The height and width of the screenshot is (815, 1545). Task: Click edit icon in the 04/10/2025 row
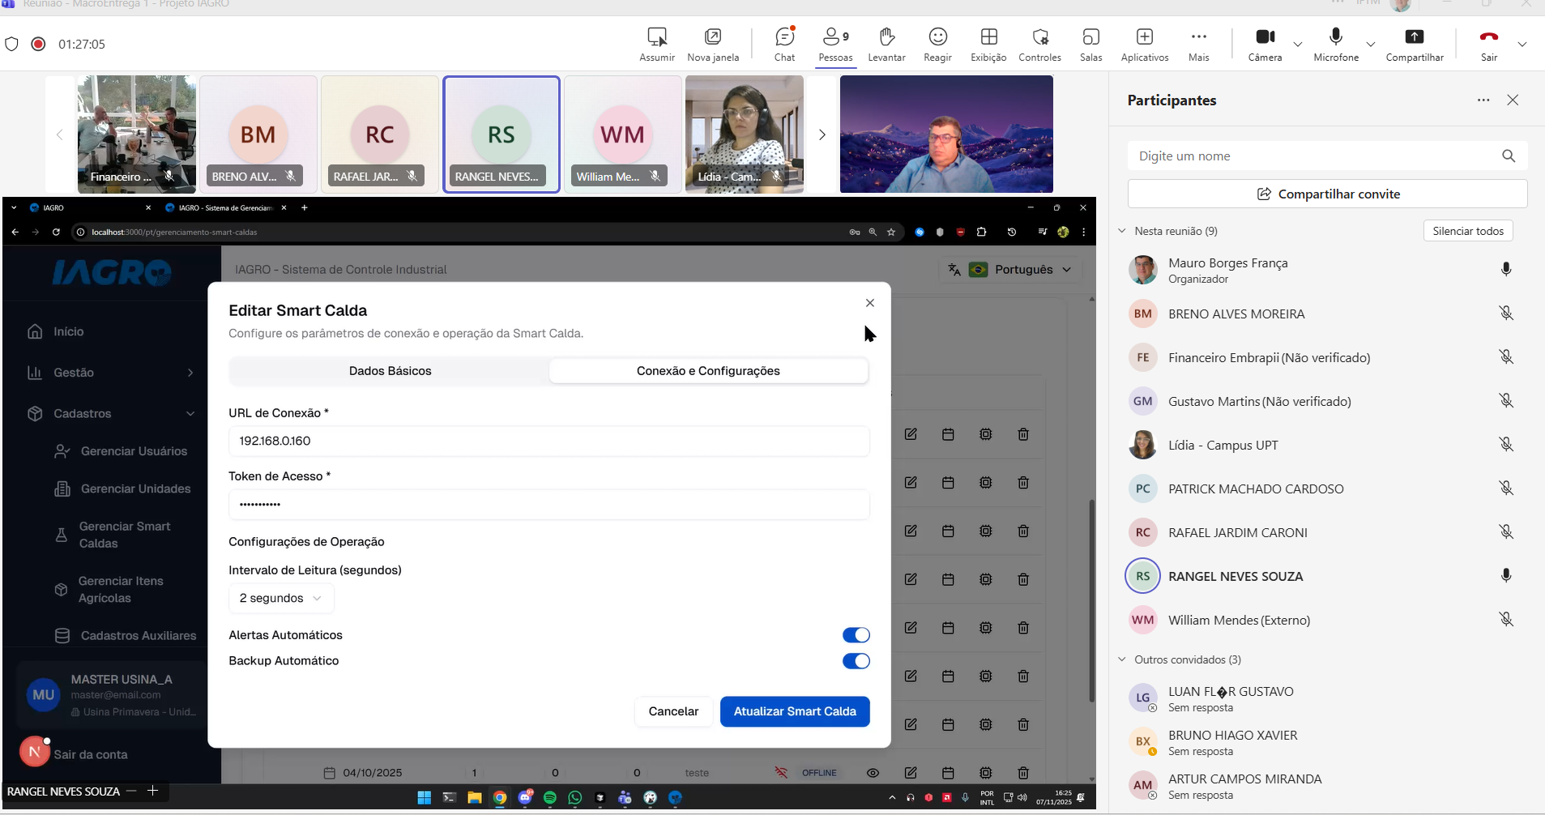(911, 773)
